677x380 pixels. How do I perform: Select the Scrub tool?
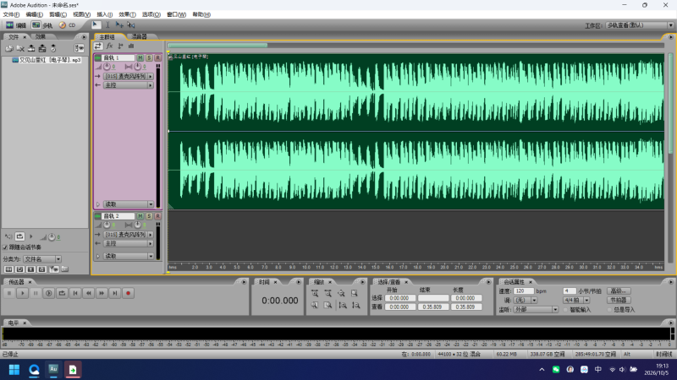click(x=131, y=25)
